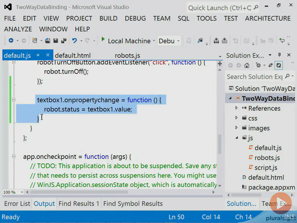This screenshot has height=223, width=297.
Task: Click the Find in Files toolbar icon
Action: tap(200, 41)
